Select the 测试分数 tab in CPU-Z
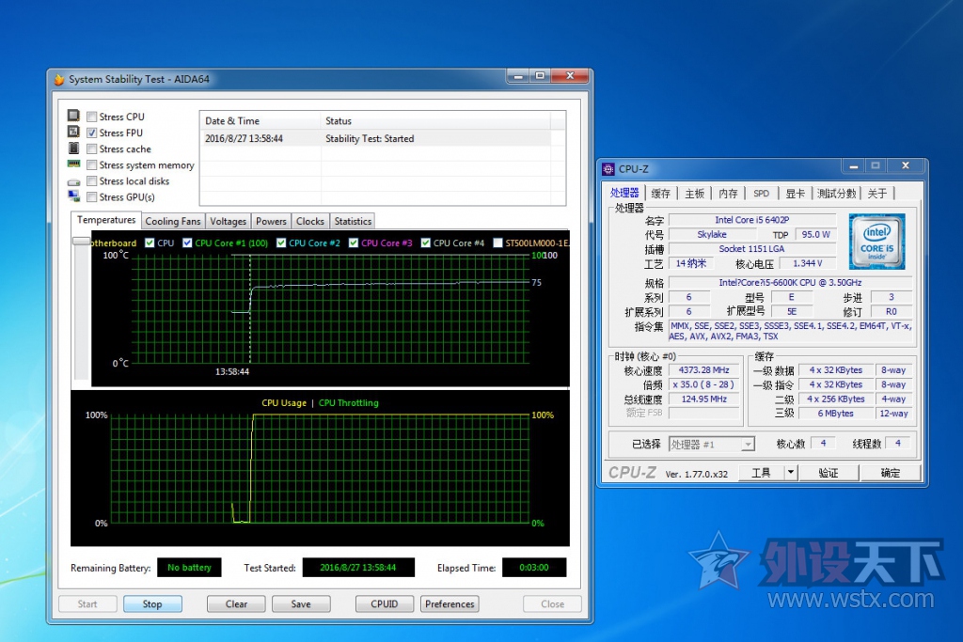This screenshot has height=642, width=963. pyautogui.click(x=836, y=194)
